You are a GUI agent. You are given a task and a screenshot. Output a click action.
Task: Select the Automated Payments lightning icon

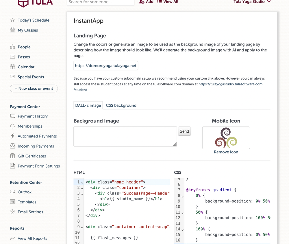pos(12,136)
